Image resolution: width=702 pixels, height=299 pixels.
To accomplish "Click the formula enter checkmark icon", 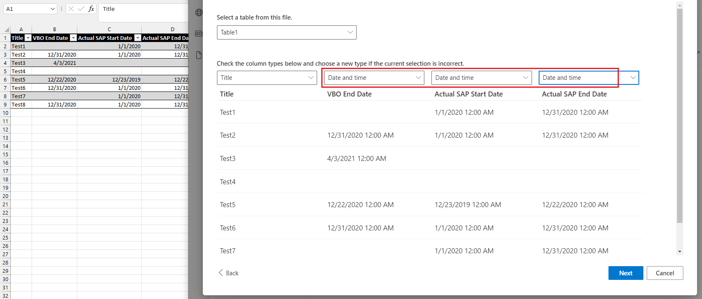I will [x=81, y=9].
